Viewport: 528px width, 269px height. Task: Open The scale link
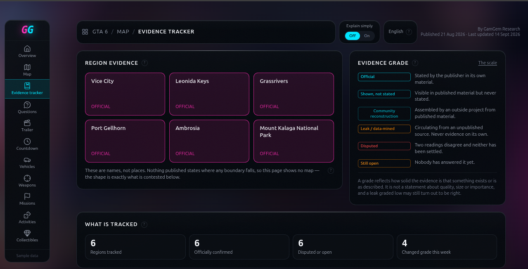coord(488,63)
